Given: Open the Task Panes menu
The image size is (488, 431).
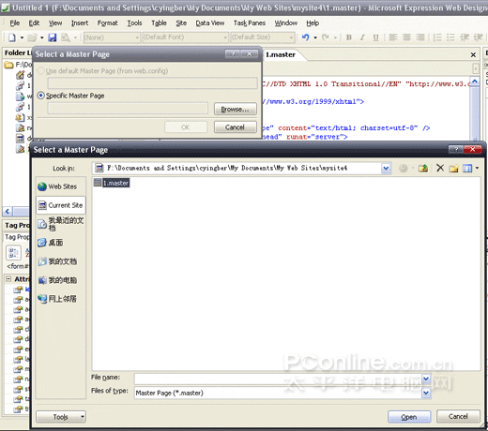Looking at the screenshot, I should click(x=250, y=23).
